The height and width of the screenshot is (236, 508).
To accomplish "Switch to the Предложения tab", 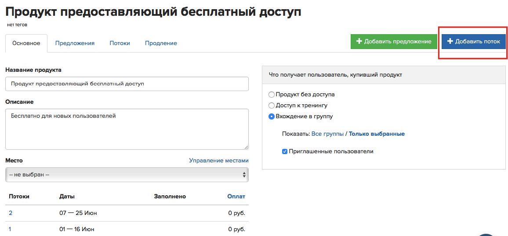I will 75,43.
